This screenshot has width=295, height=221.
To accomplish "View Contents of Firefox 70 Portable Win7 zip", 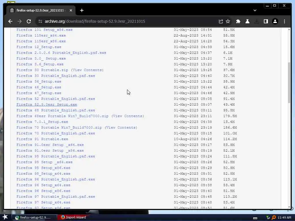I will (x=121, y=127).
